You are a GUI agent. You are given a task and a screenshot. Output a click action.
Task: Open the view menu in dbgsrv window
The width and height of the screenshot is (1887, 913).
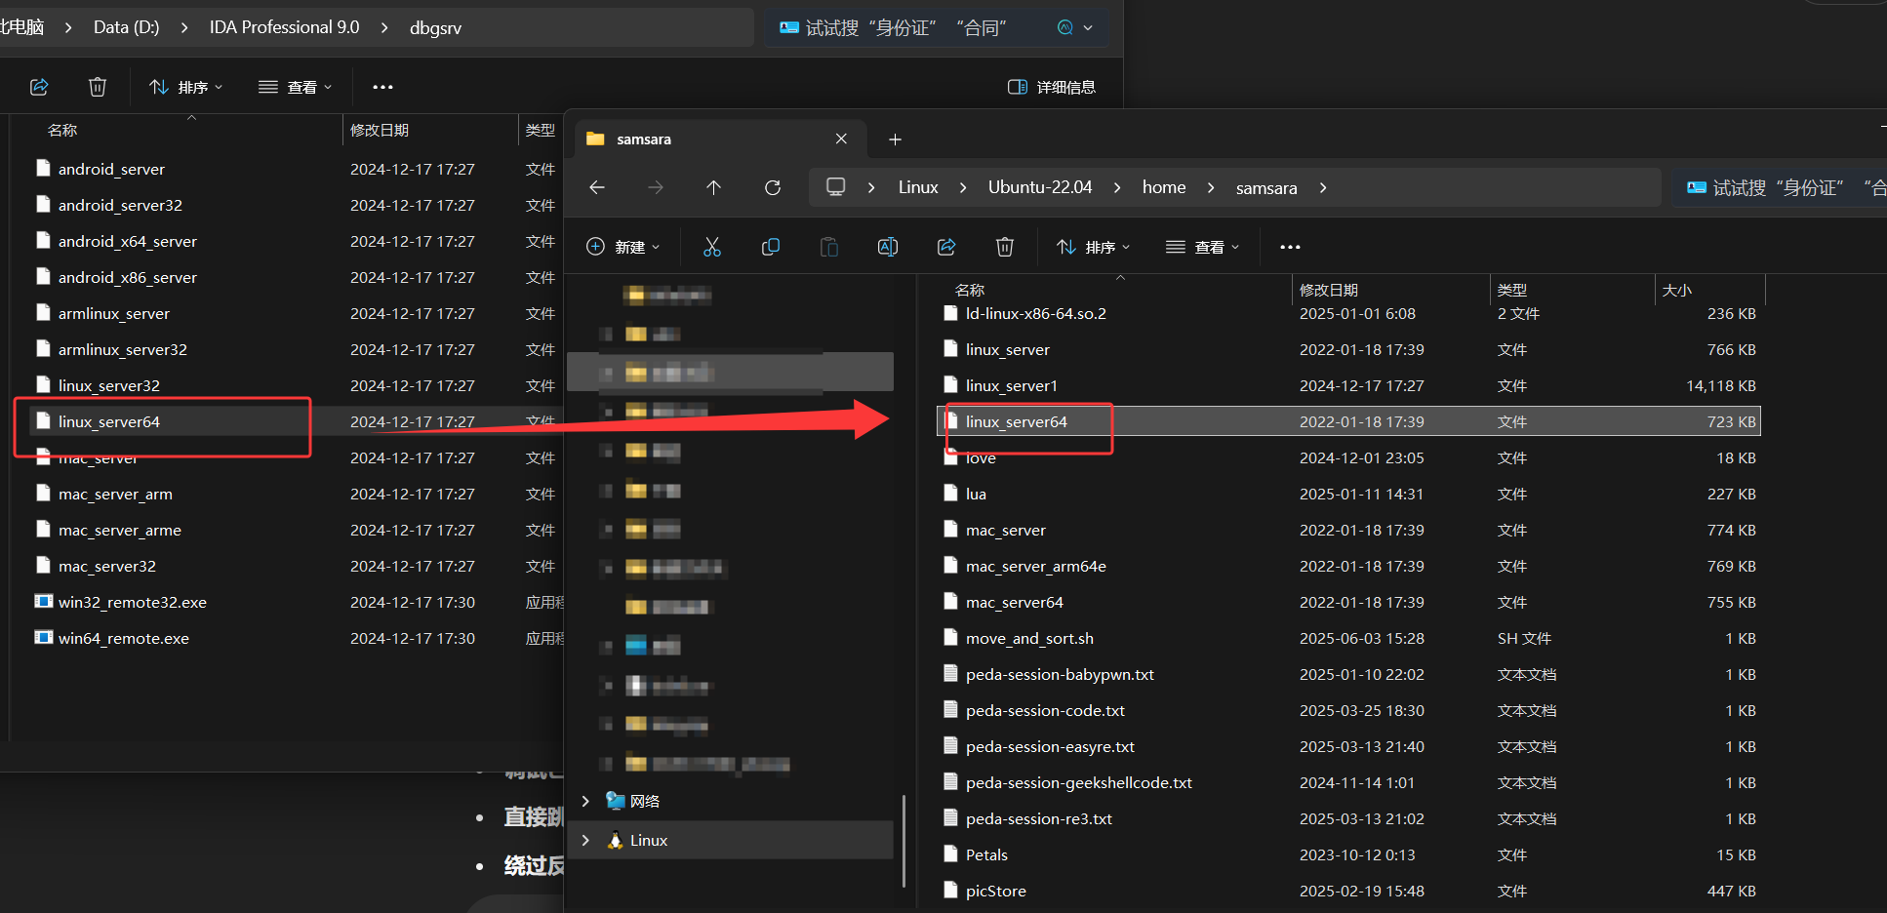pyautogui.click(x=295, y=87)
